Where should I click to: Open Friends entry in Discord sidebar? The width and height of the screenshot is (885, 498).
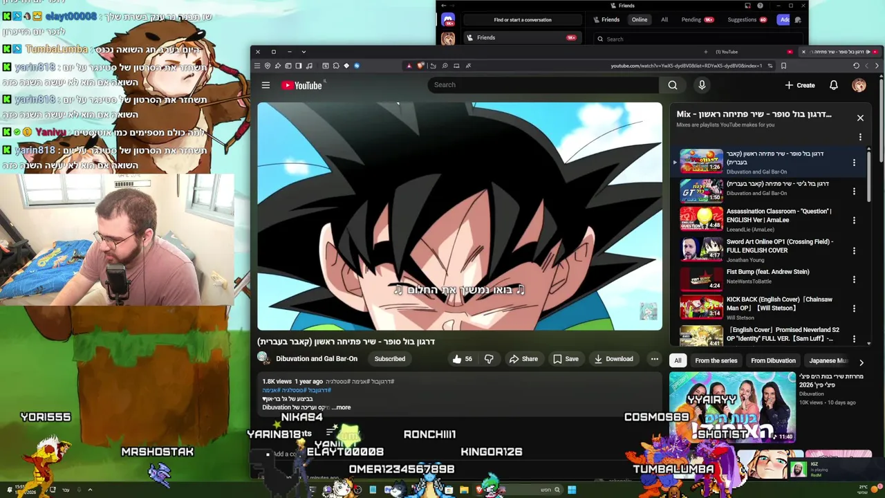point(523,38)
